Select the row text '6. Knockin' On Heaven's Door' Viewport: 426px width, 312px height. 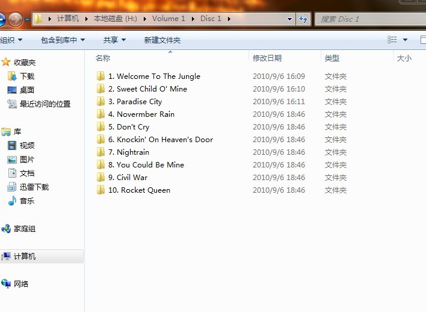[x=161, y=139]
